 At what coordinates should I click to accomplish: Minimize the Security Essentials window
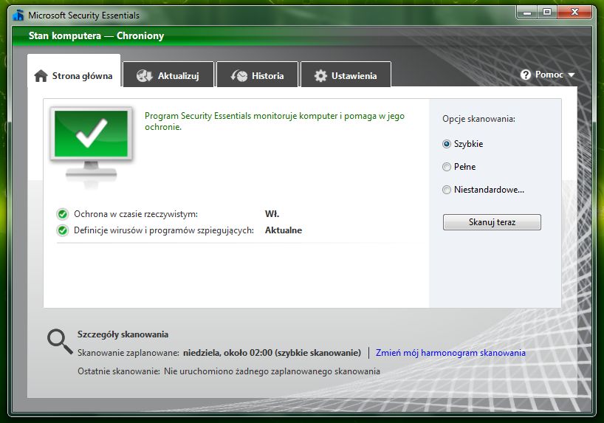point(527,13)
